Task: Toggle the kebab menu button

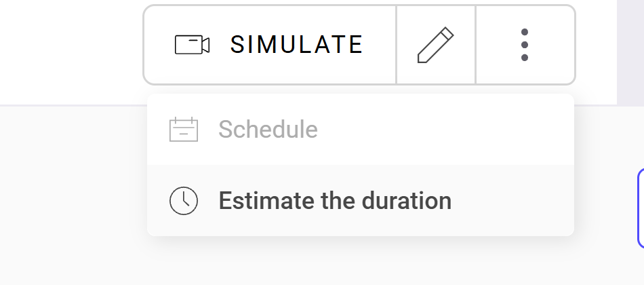Action: tap(524, 45)
